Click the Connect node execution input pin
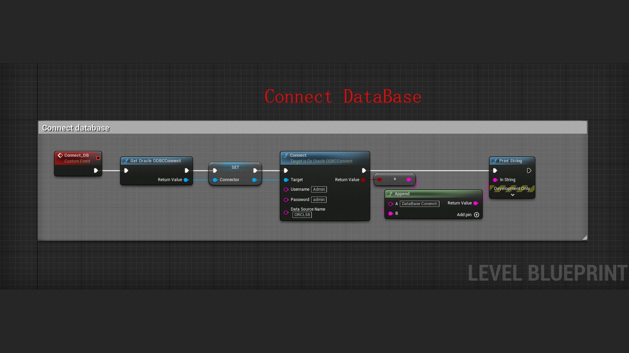 pos(286,171)
